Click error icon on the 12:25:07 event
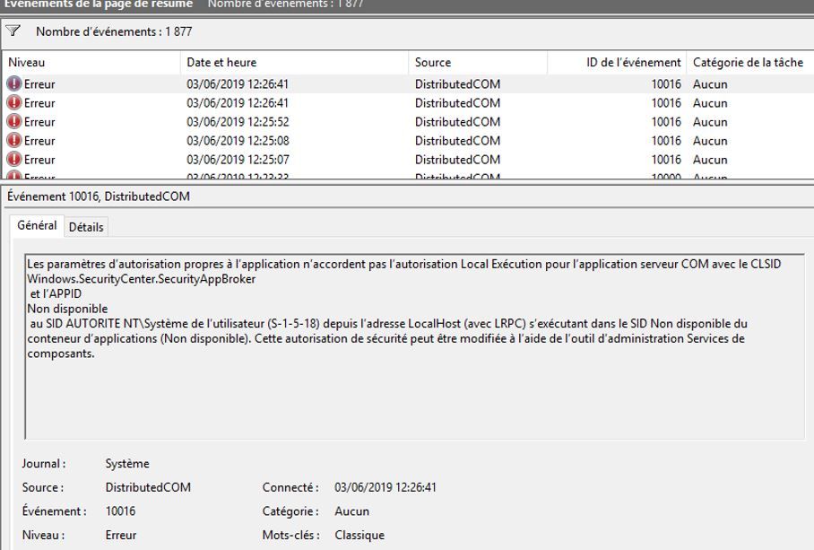The width and height of the screenshot is (814, 550). click(14, 160)
